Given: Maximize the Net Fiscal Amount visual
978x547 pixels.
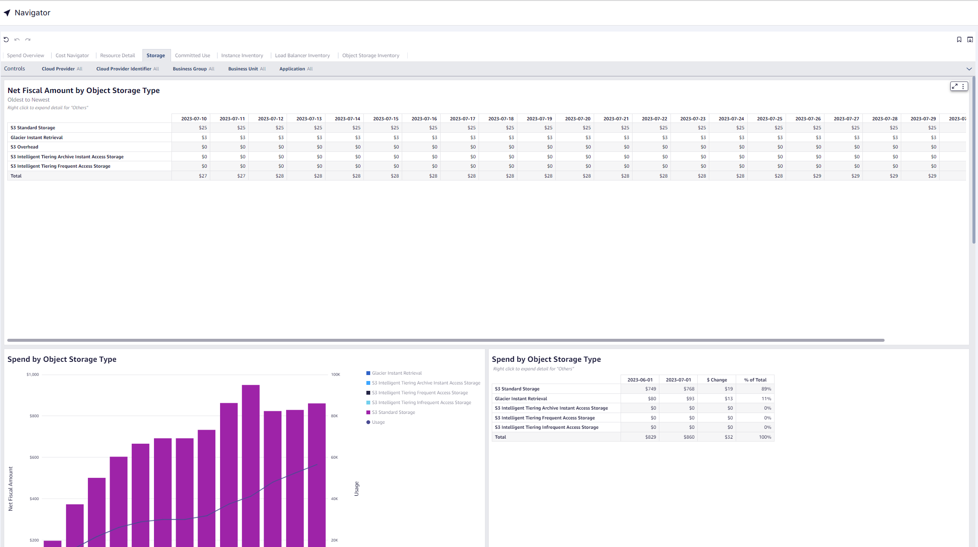Looking at the screenshot, I should (x=955, y=86).
